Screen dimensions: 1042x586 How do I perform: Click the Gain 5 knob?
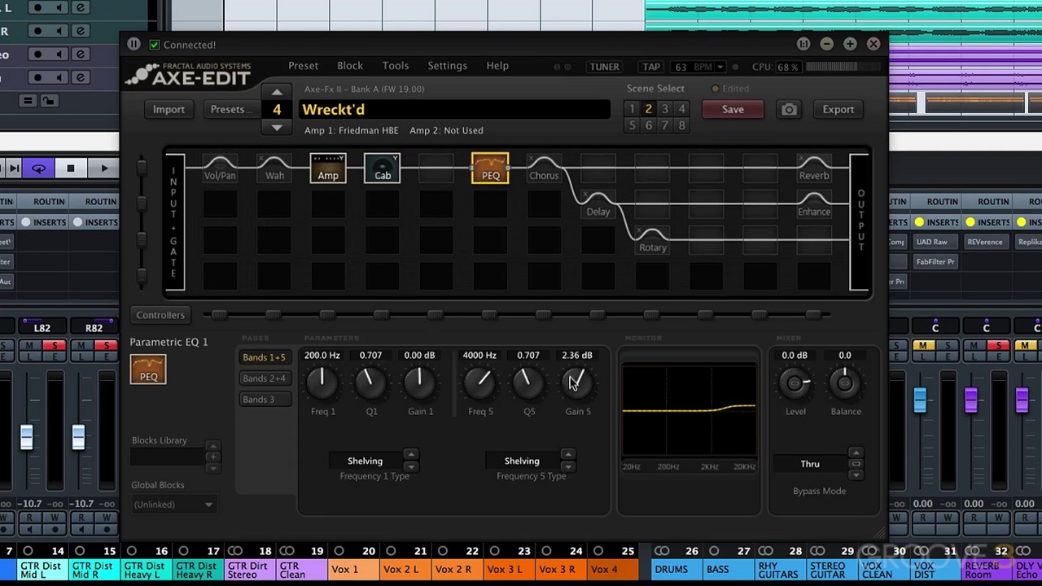577,382
